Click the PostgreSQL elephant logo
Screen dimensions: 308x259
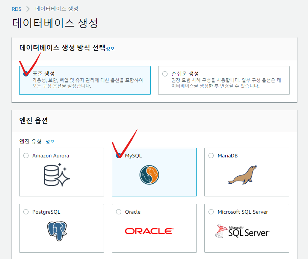pos(57,231)
